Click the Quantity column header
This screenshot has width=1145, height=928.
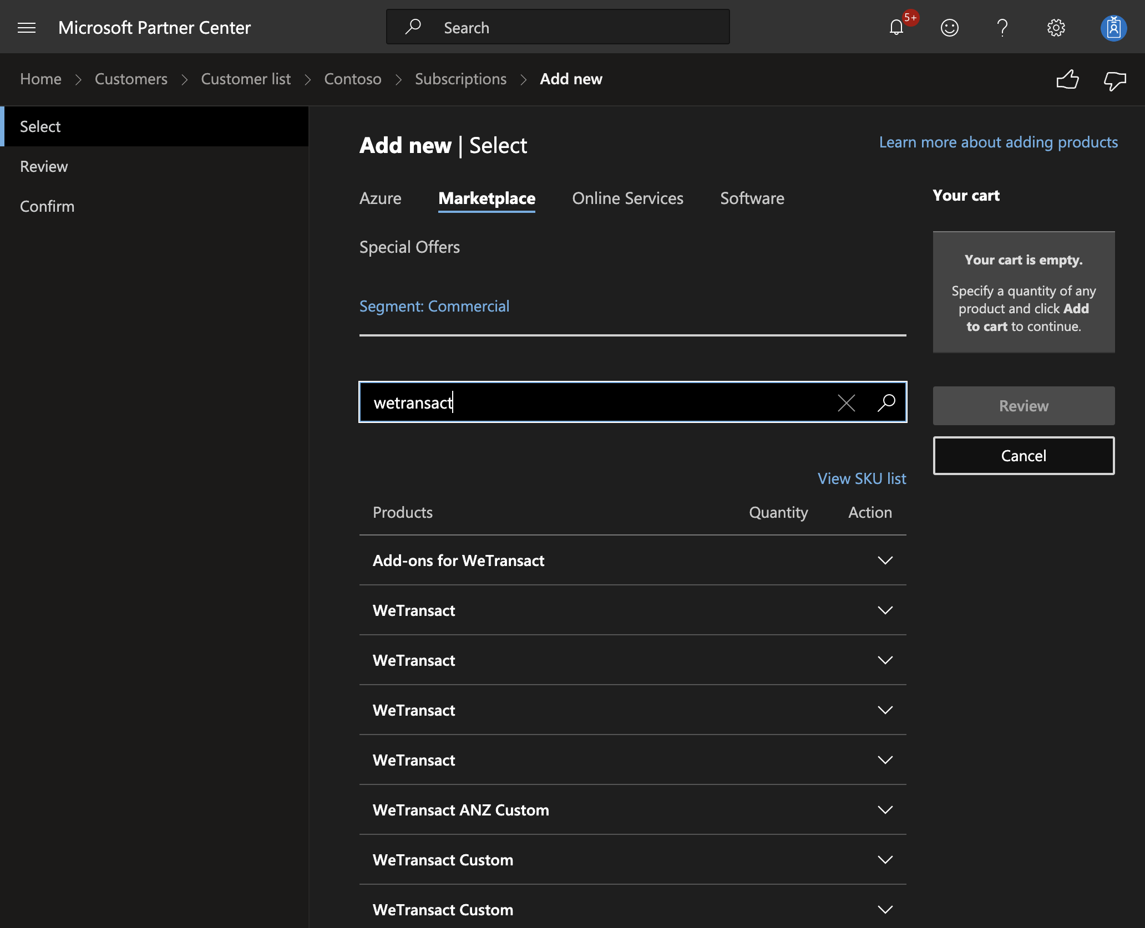pos(778,512)
